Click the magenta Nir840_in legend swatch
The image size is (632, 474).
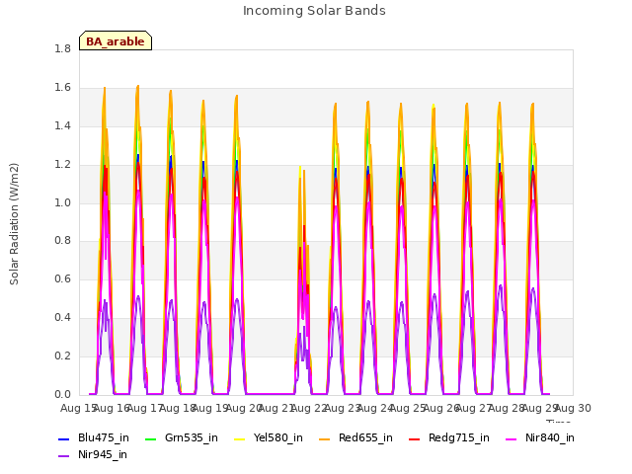click(512, 438)
